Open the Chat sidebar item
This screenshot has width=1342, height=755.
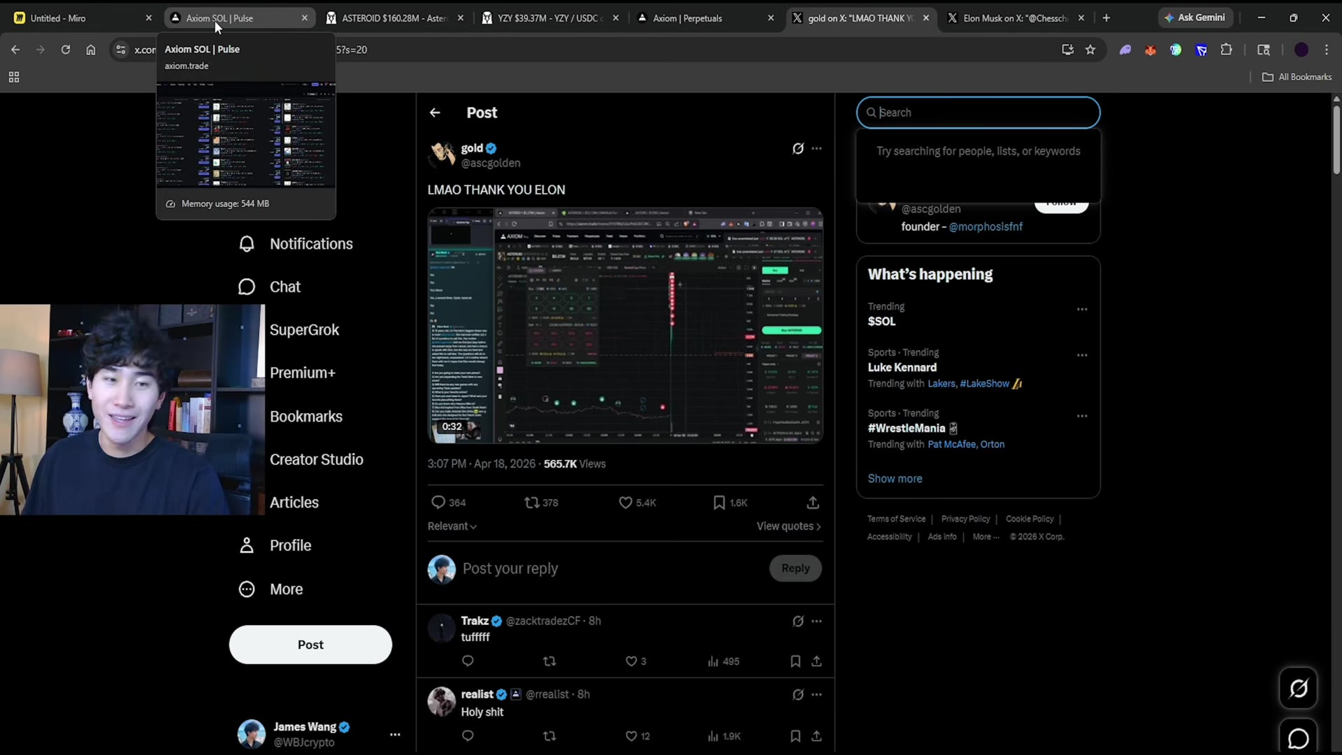[284, 287]
